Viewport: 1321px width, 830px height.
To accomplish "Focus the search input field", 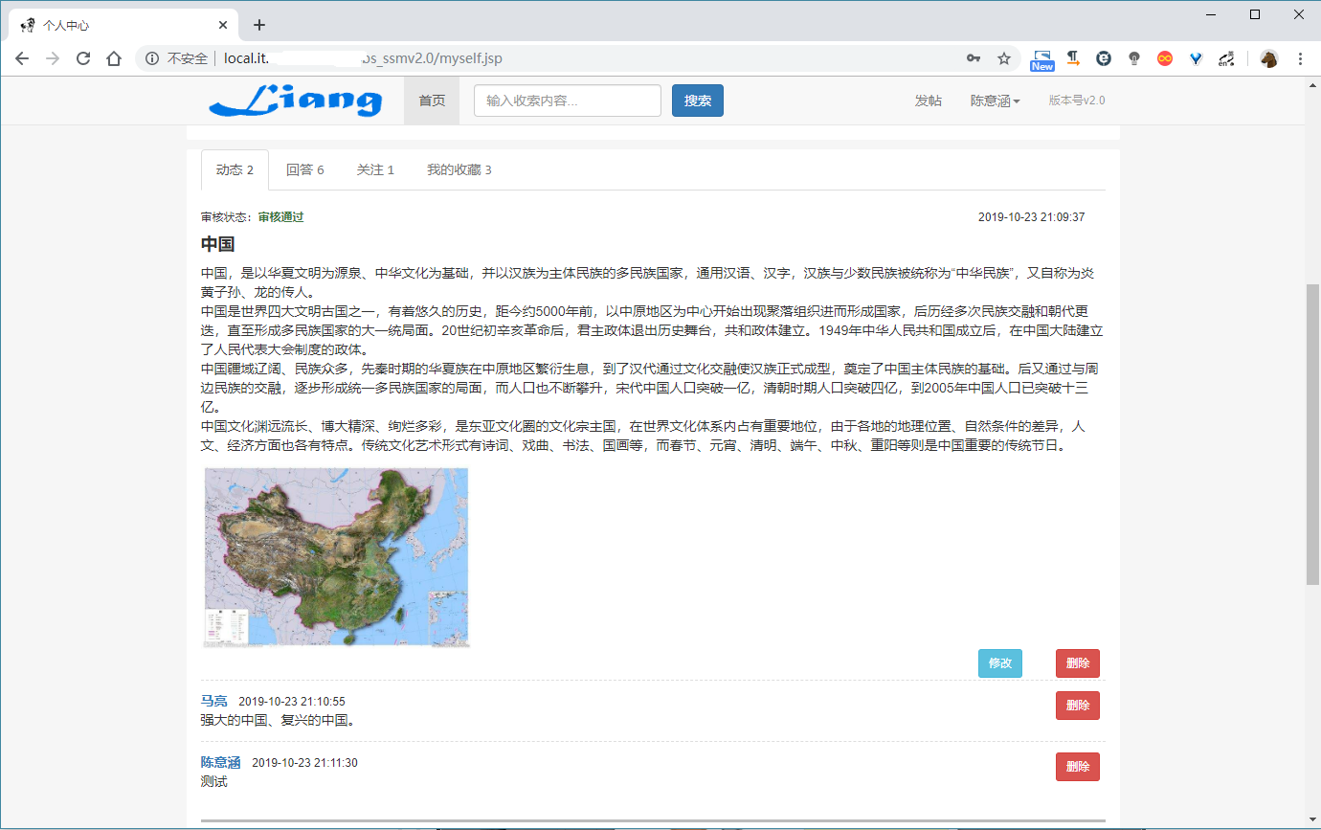I will pos(568,101).
